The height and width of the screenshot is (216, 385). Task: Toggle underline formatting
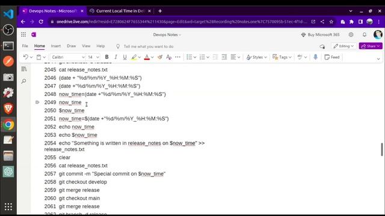[x=125, y=57]
